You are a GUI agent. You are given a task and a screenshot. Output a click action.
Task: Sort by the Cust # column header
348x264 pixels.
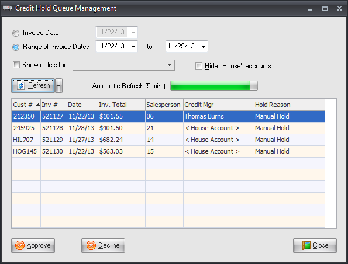[x=26, y=105]
